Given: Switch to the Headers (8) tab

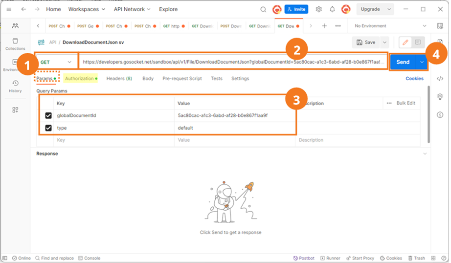Looking at the screenshot, I should [x=119, y=79].
